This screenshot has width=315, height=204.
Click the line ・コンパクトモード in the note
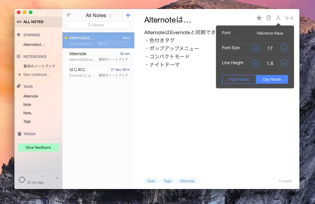pos(167,56)
